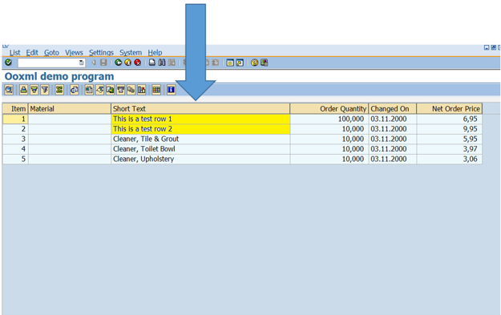
Task: Click the Set Filter funnel icon
Action: pyautogui.click(x=45, y=90)
